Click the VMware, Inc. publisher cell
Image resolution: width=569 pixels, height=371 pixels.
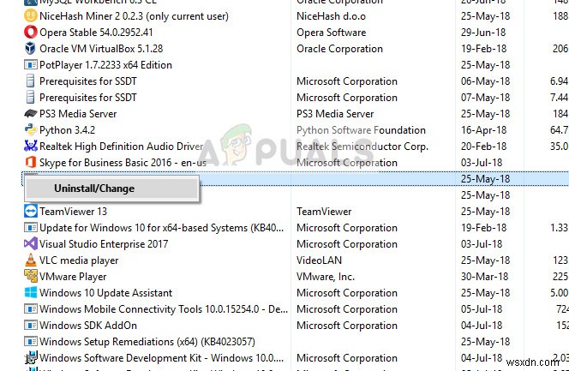pos(326,277)
